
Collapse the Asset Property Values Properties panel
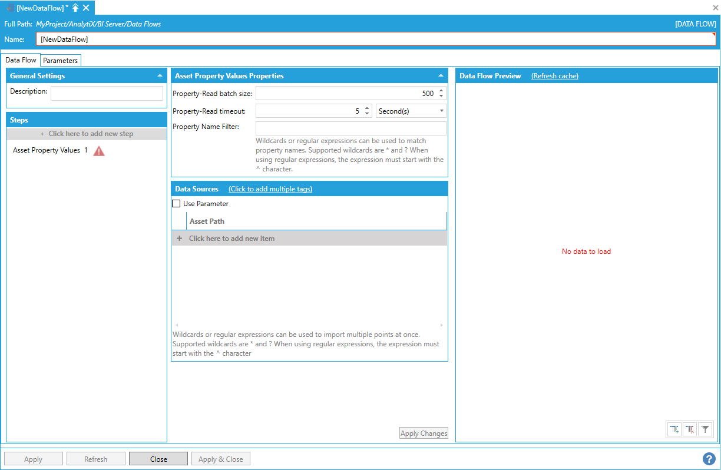(441, 76)
